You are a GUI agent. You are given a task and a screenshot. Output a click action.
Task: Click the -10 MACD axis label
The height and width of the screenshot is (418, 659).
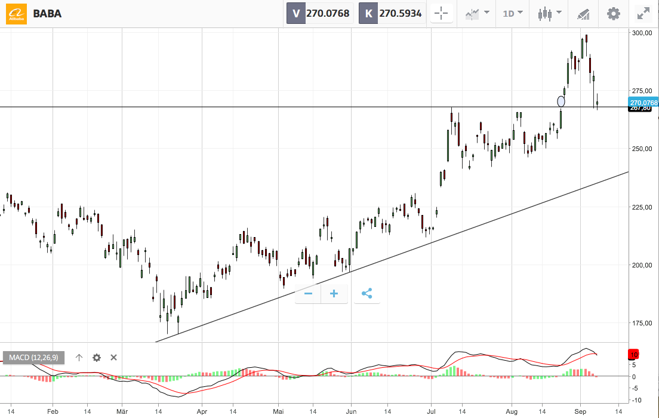coord(637,400)
